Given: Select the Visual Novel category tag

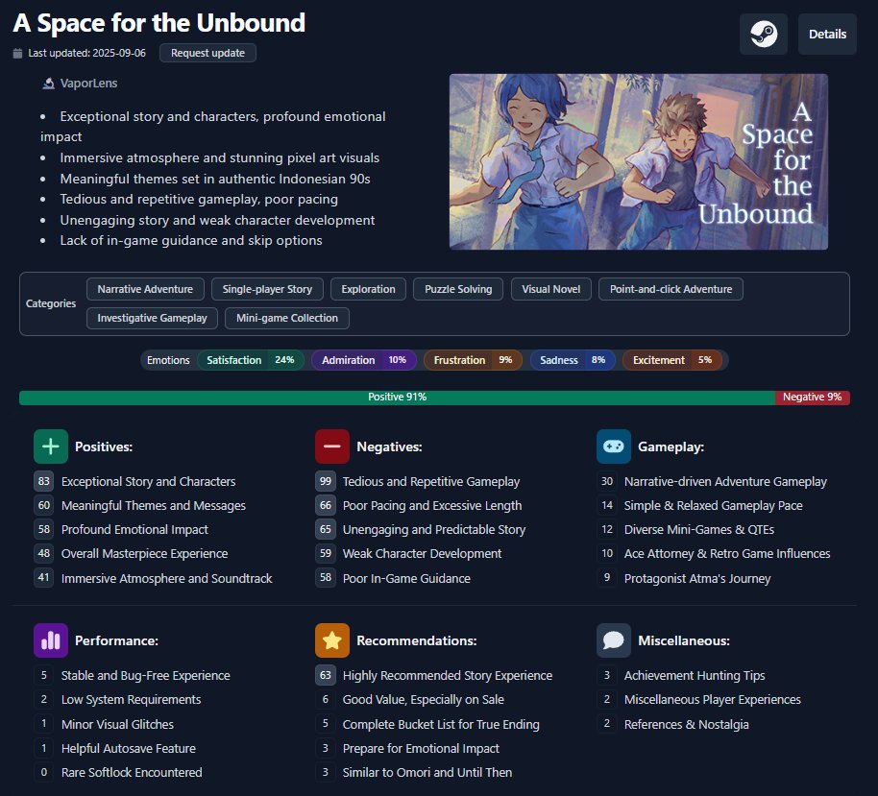Looking at the screenshot, I should [551, 289].
